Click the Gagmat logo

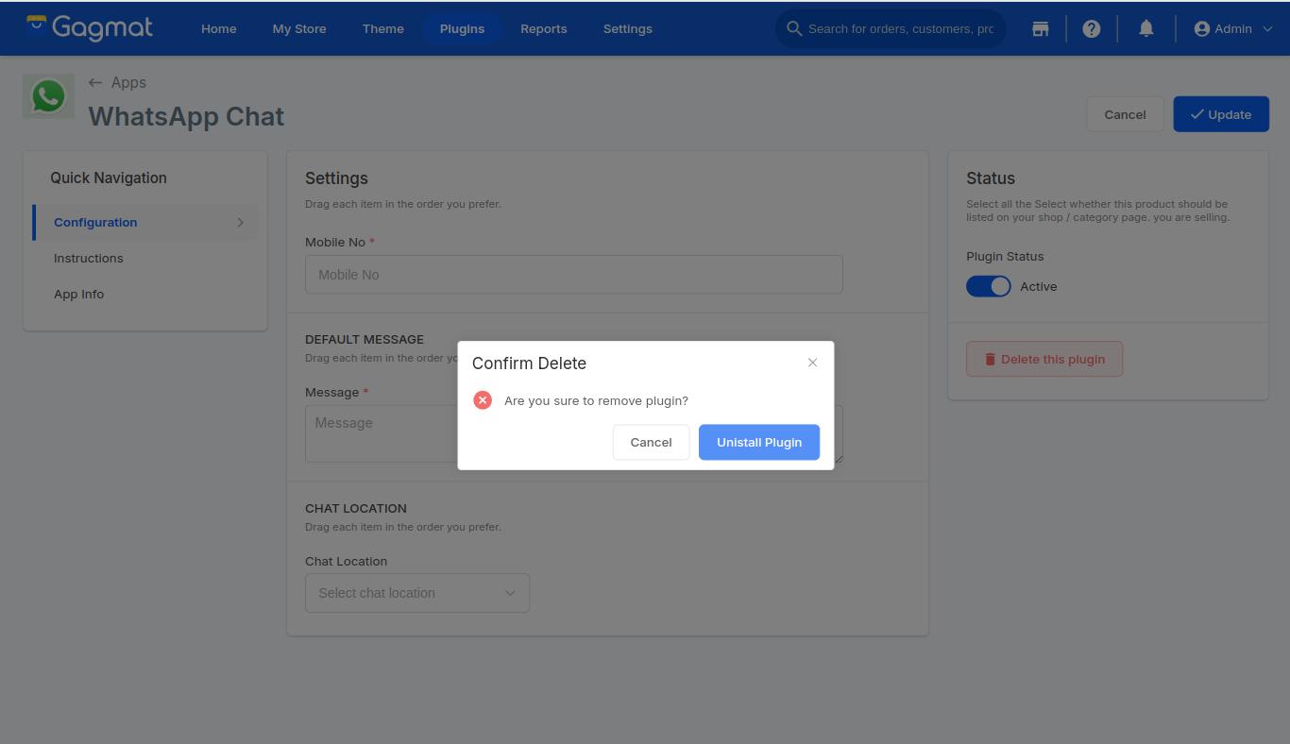[x=90, y=28]
